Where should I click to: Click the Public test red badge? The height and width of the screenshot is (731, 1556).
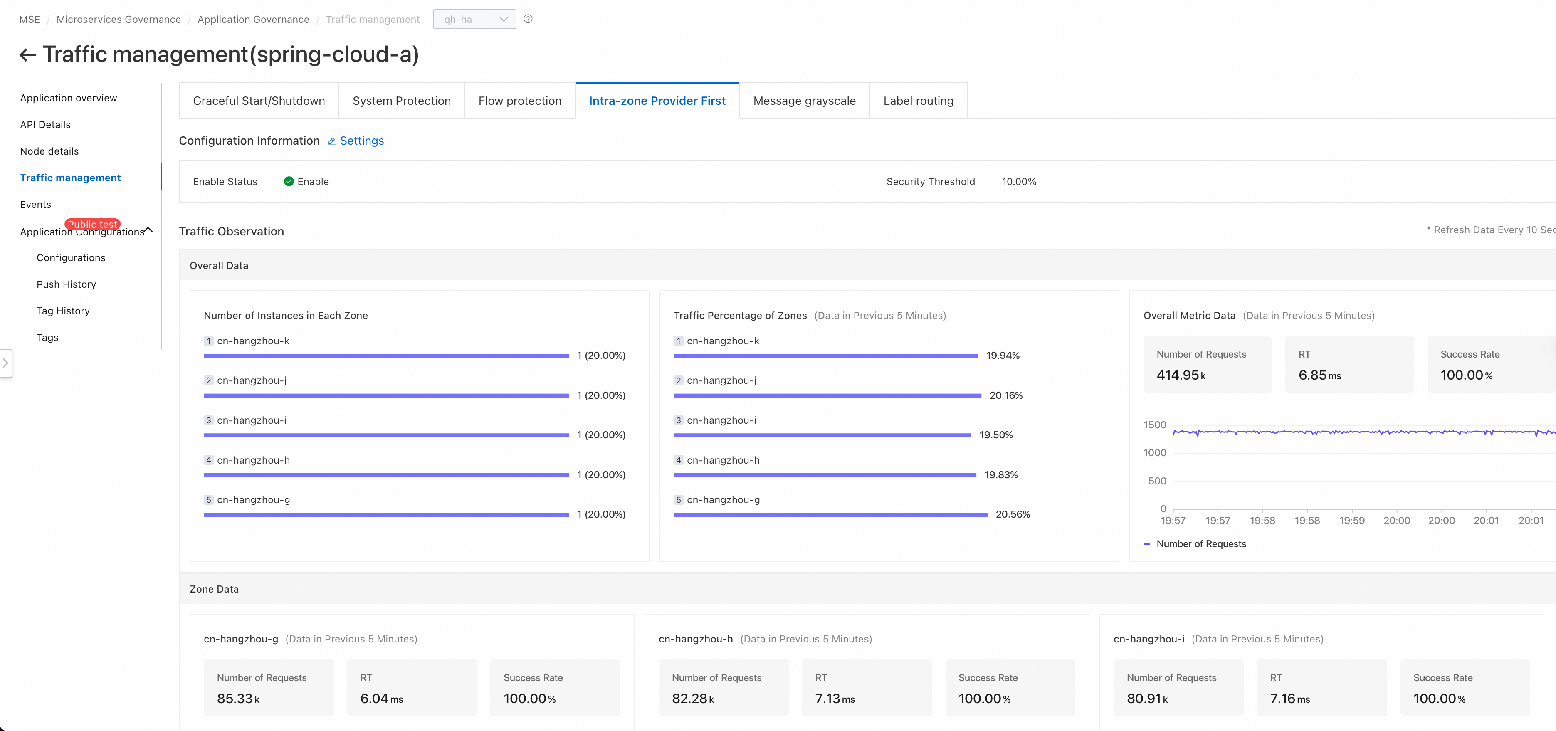[x=92, y=224]
